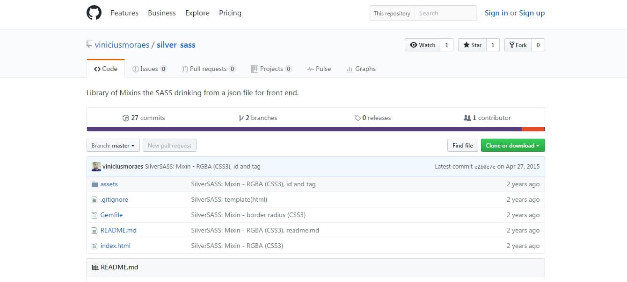The width and height of the screenshot is (627, 282).
Task: Open the index.html file
Action: [x=116, y=246]
